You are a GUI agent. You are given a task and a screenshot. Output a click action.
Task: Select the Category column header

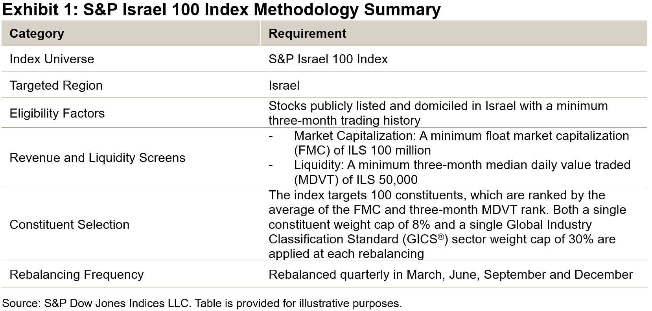(x=37, y=33)
